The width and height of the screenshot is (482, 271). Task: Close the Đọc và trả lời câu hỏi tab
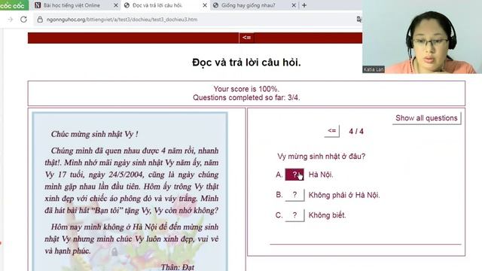point(205,5)
